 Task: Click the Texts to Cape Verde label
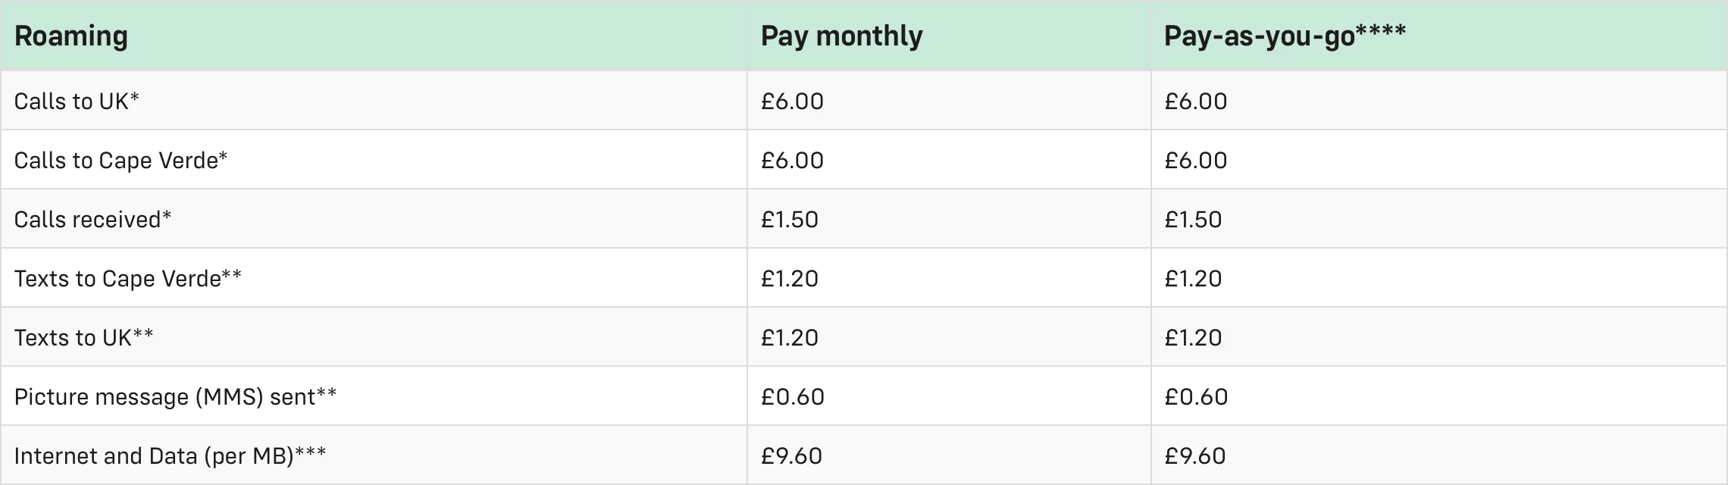click(127, 279)
